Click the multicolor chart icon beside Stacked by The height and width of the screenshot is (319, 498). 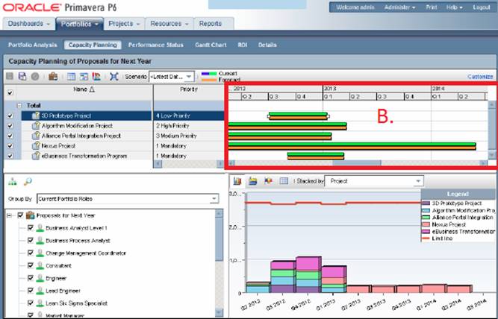(268, 181)
